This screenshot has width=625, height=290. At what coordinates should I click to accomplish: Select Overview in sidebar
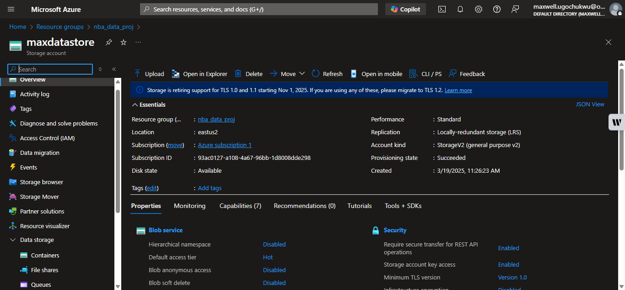pyautogui.click(x=32, y=80)
